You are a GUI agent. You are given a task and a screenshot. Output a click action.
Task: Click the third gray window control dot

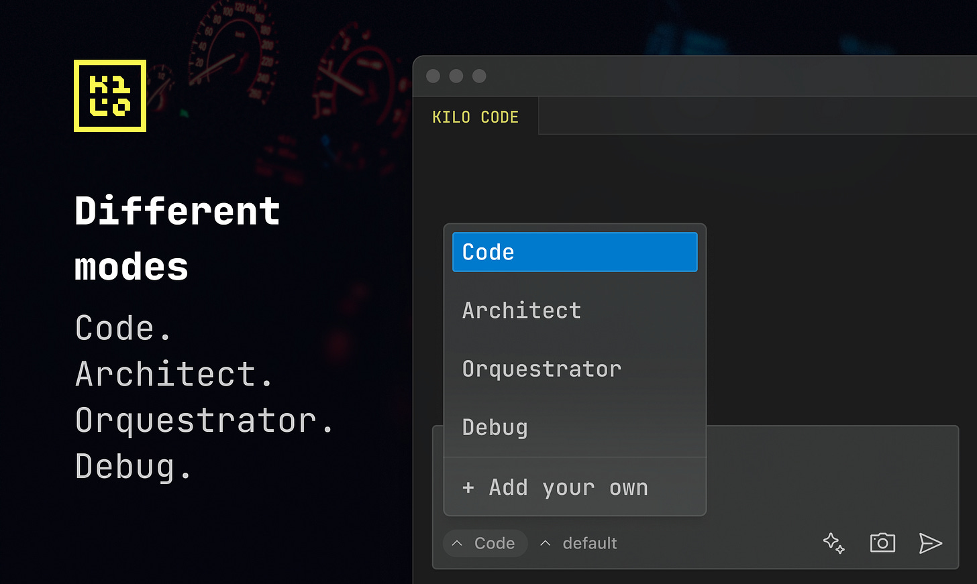[x=479, y=76]
